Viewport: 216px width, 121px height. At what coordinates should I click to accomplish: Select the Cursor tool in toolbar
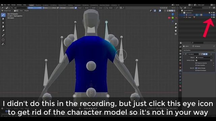3,40
